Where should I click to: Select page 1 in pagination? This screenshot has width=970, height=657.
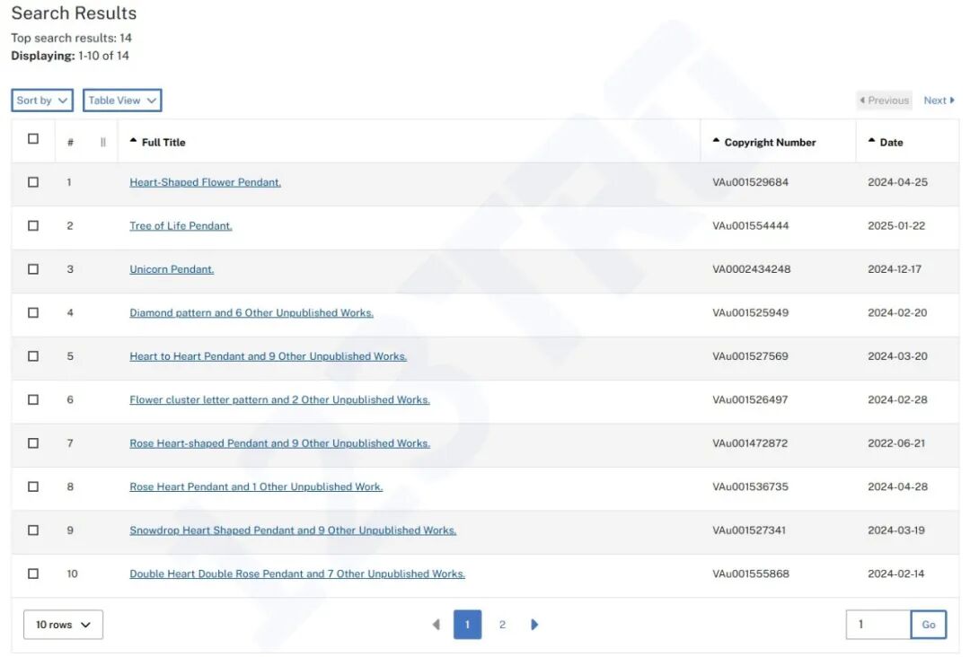click(x=467, y=625)
